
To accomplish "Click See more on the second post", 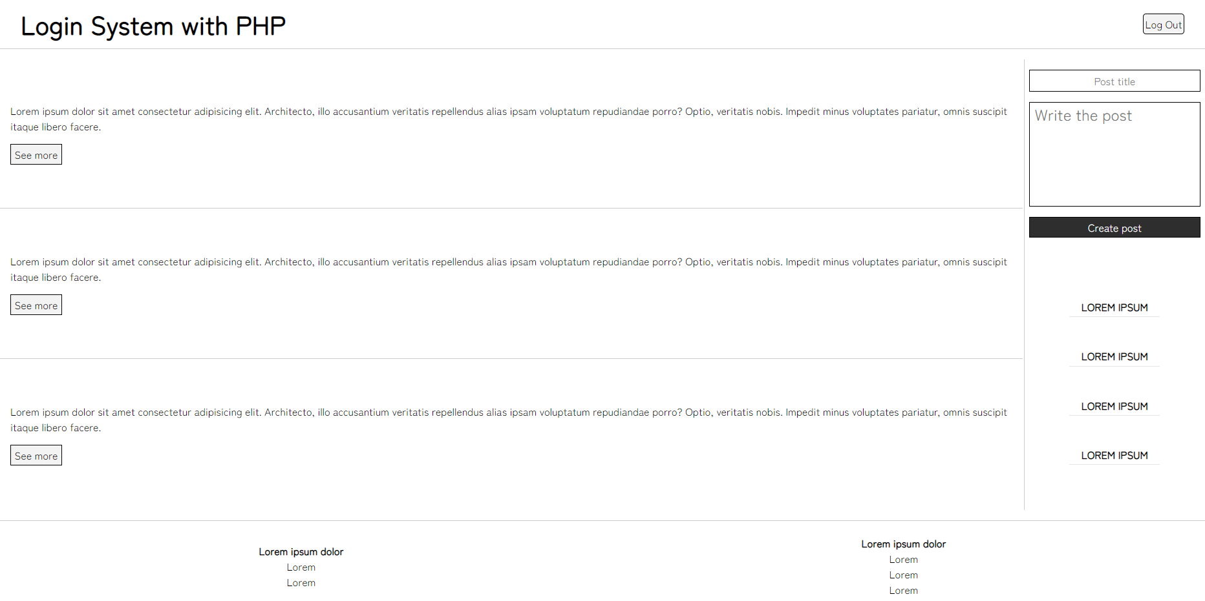I will tap(36, 305).
